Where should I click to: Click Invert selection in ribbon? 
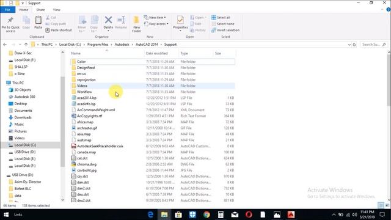click(225, 30)
